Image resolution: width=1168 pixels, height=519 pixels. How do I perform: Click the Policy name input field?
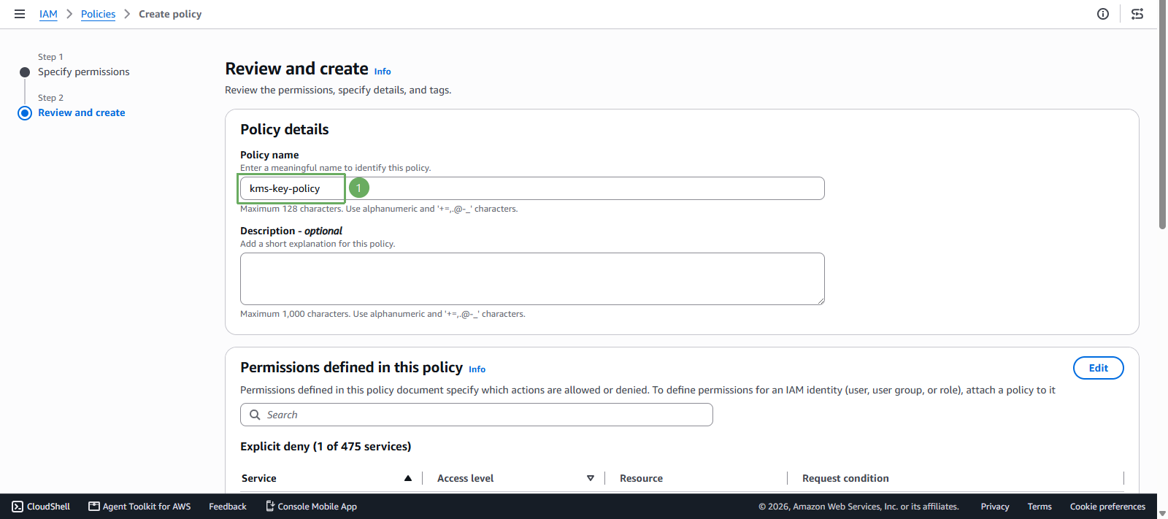pos(532,188)
